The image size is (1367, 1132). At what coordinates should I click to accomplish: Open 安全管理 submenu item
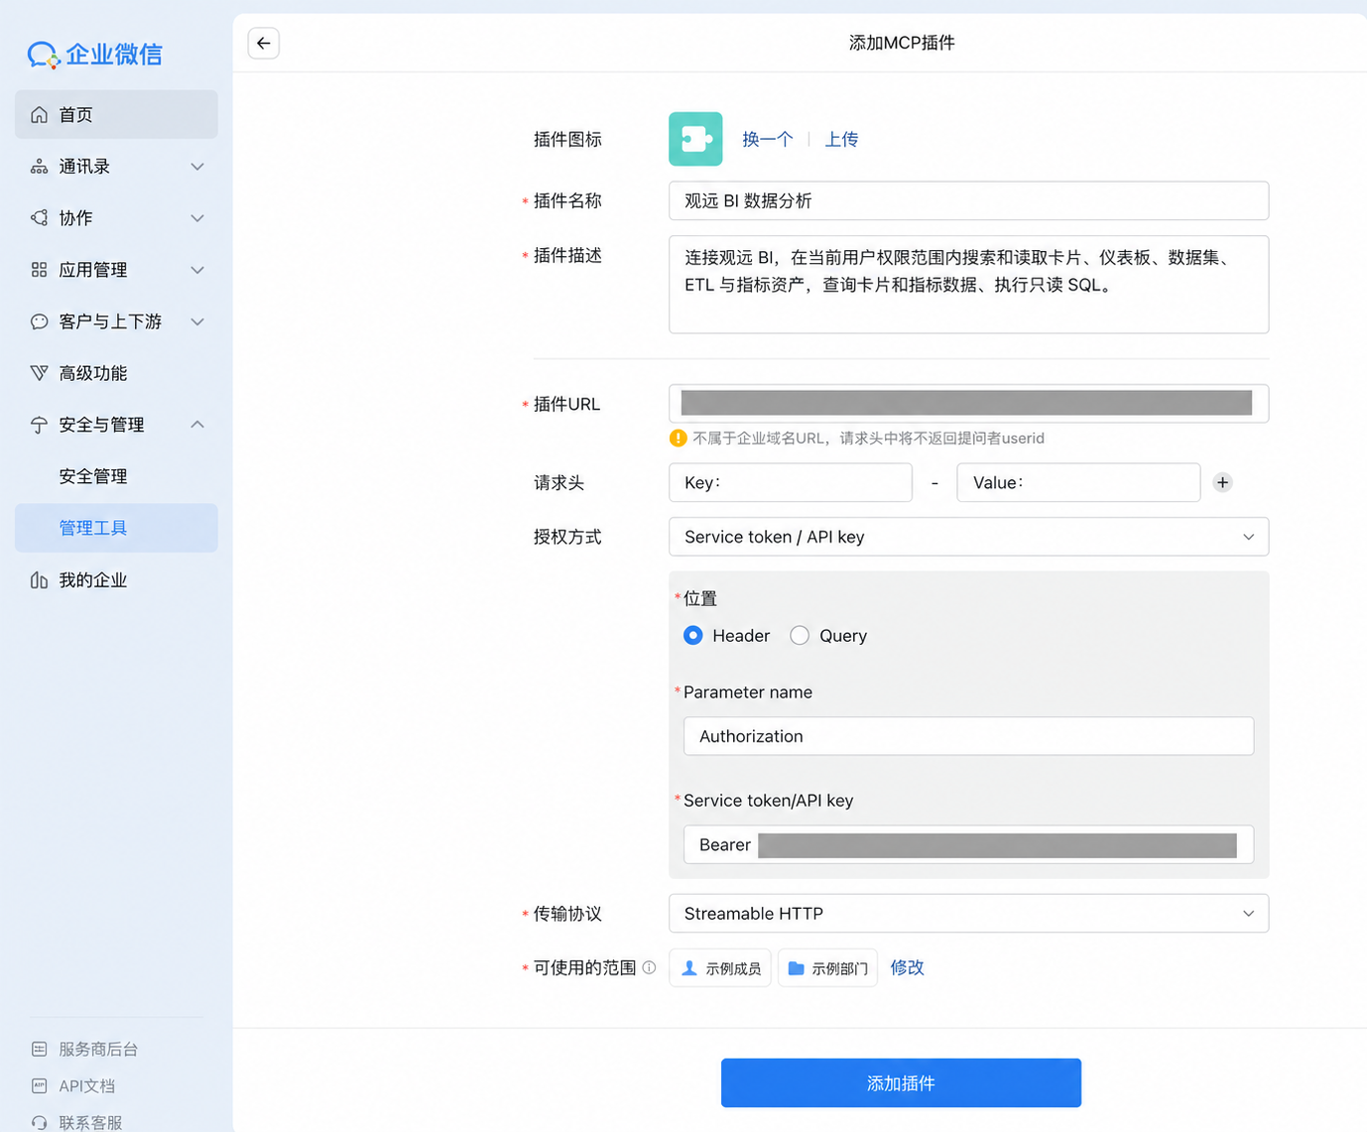point(116,476)
